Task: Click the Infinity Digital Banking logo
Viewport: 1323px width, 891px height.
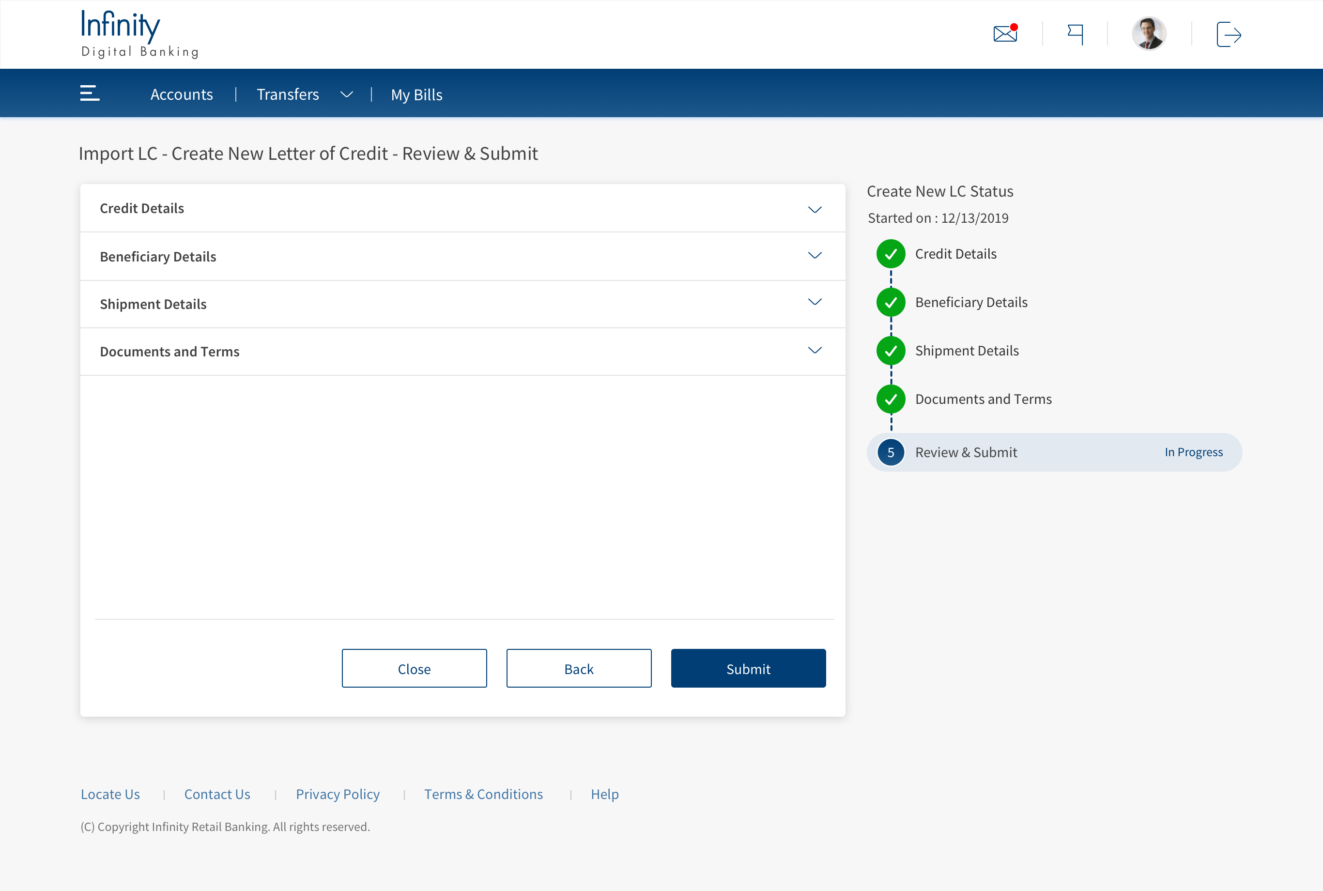Action: pos(140,33)
